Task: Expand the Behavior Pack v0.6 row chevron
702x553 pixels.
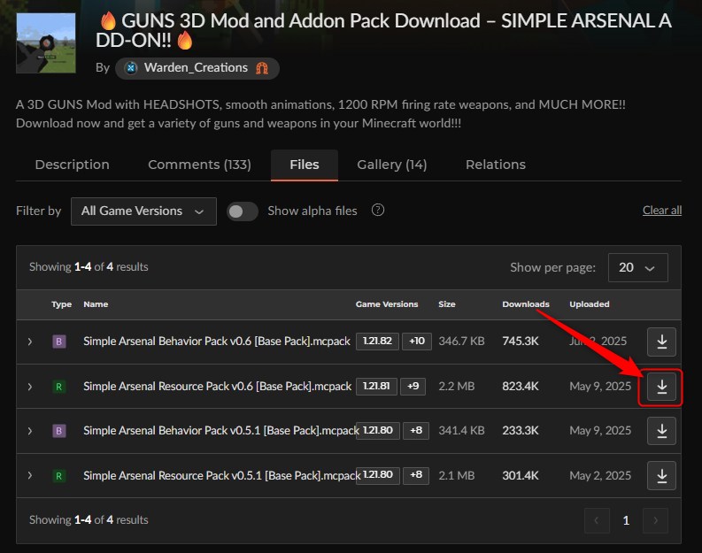Action: [x=30, y=342]
